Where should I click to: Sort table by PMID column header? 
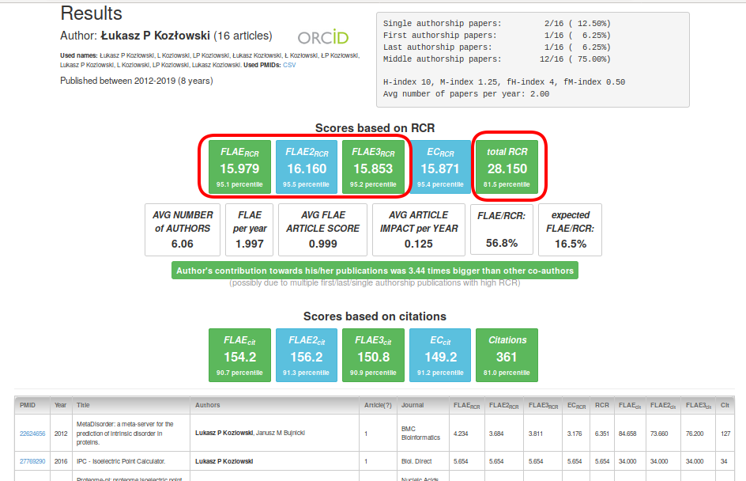click(x=28, y=405)
